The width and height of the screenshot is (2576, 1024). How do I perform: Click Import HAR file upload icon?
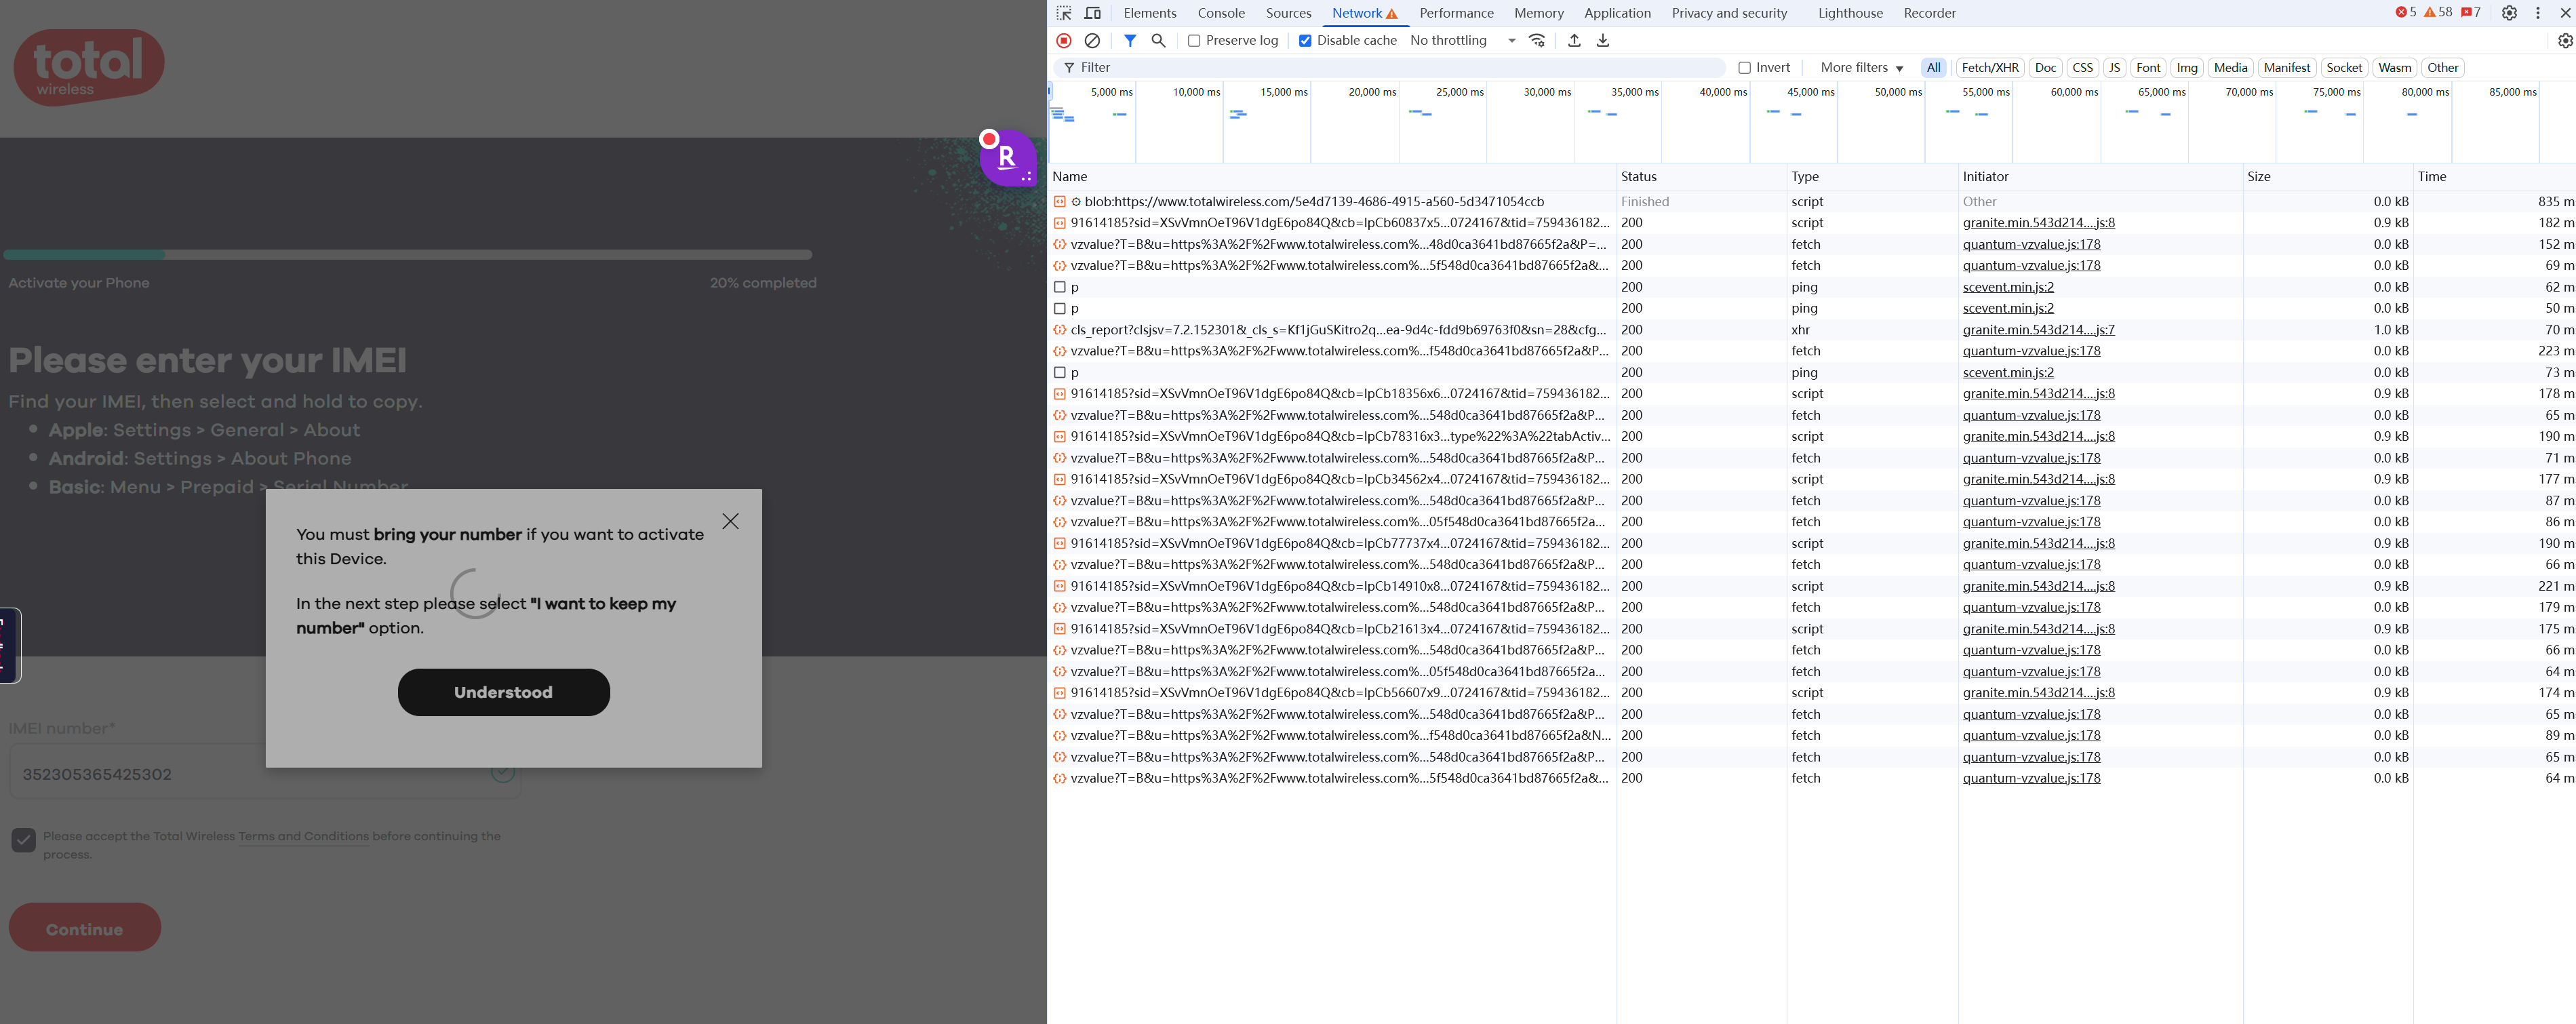click(x=1574, y=41)
